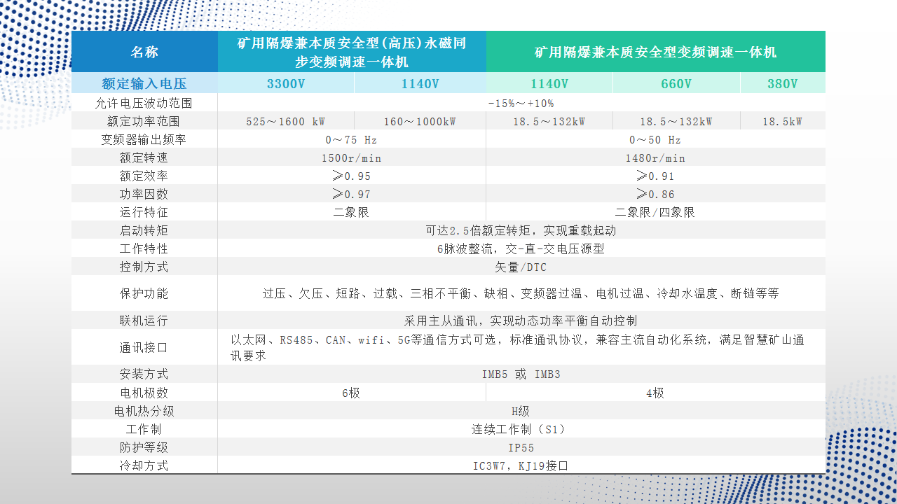Select the 525～1600 kW cell
The image size is (897, 504).
click(286, 121)
